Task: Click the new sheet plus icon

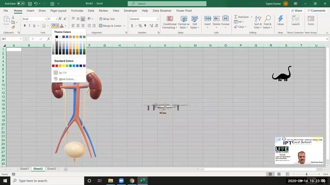Action: coord(65,169)
